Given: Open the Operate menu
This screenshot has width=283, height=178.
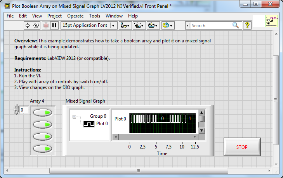Looking at the screenshot, I should [x=75, y=16].
